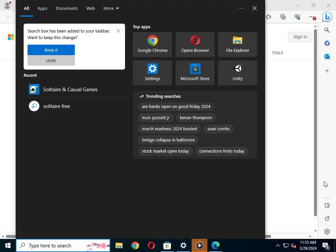
Task: Select 'march madness 2024 bracket' trending search
Action: 169,129
